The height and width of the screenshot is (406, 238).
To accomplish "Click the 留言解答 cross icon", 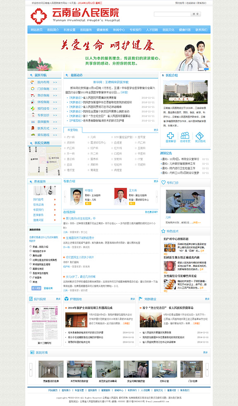I will coord(171,136).
